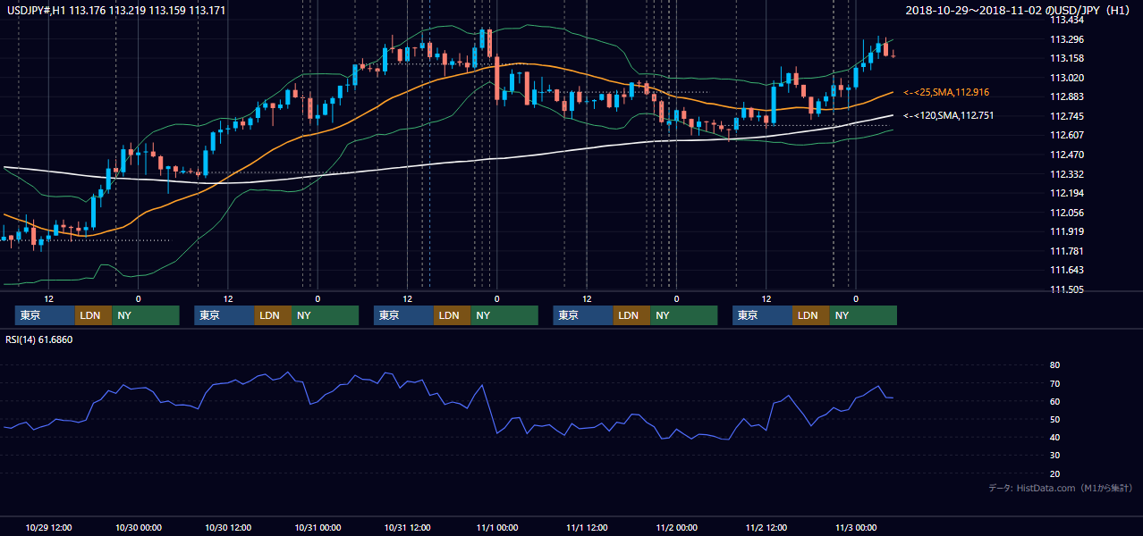Click the RSI scale value 80
1143x536 pixels.
point(1054,365)
